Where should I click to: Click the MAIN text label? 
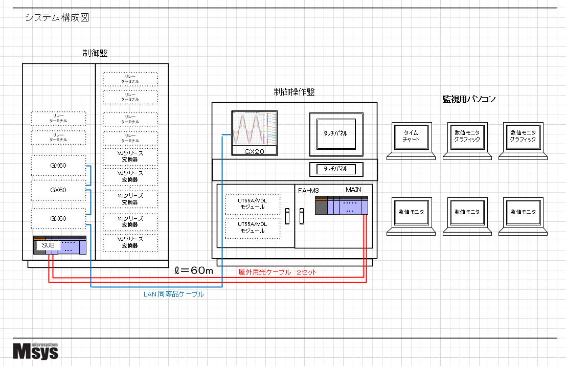click(353, 190)
